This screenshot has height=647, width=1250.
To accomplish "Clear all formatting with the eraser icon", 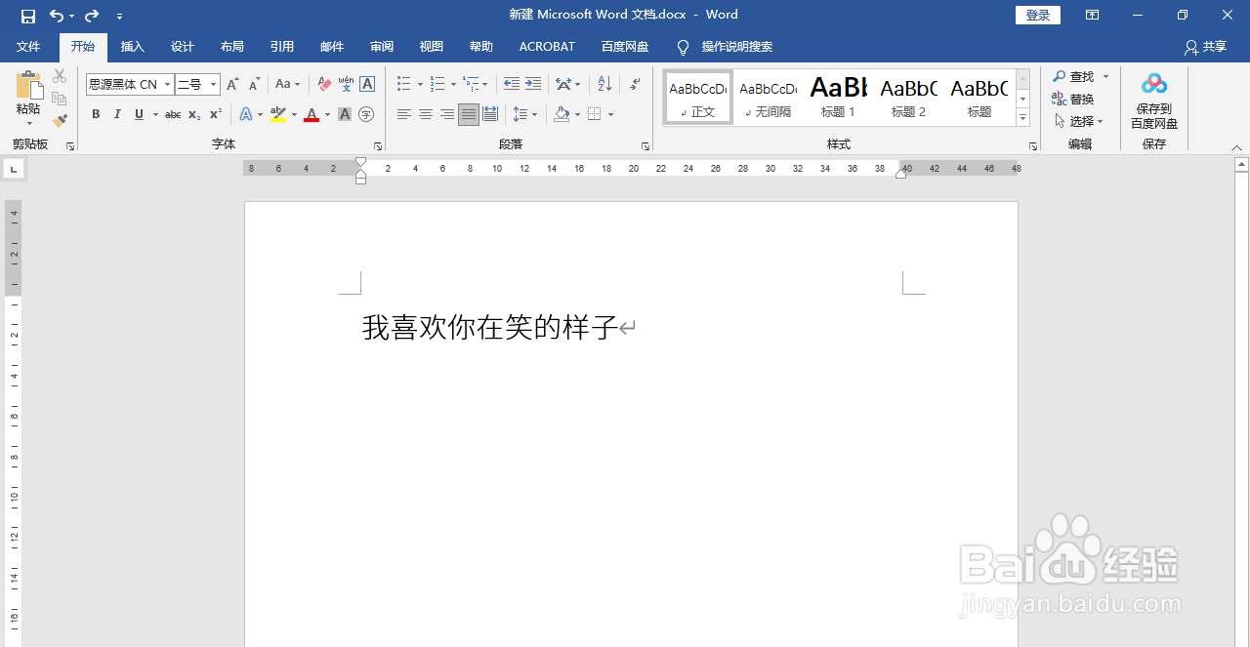I will coord(325,85).
